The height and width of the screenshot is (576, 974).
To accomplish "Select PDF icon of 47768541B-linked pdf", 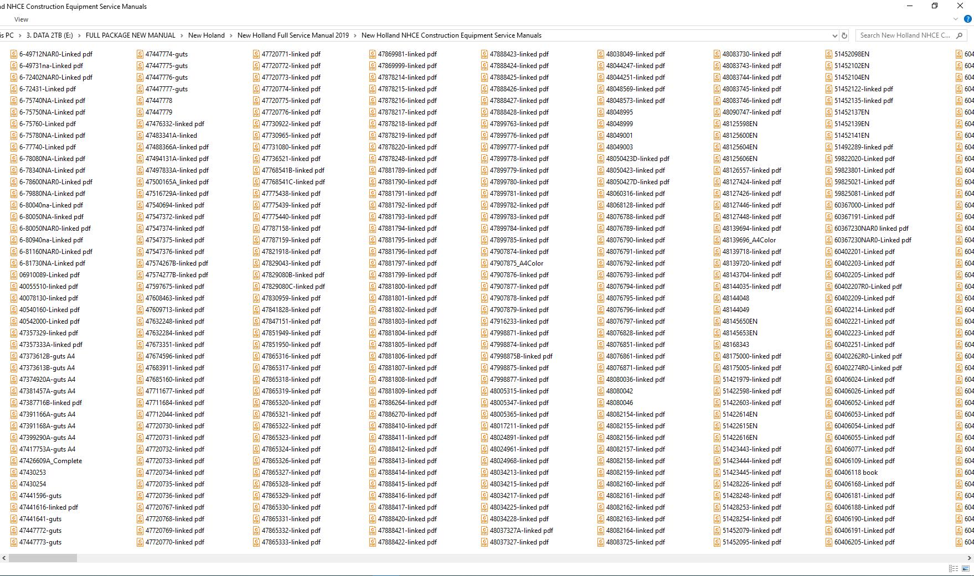I will coord(256,170).
